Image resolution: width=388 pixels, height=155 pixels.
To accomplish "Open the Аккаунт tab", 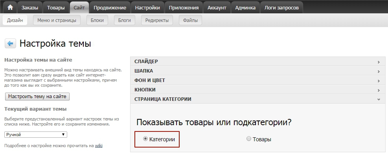I will (217, 7).
